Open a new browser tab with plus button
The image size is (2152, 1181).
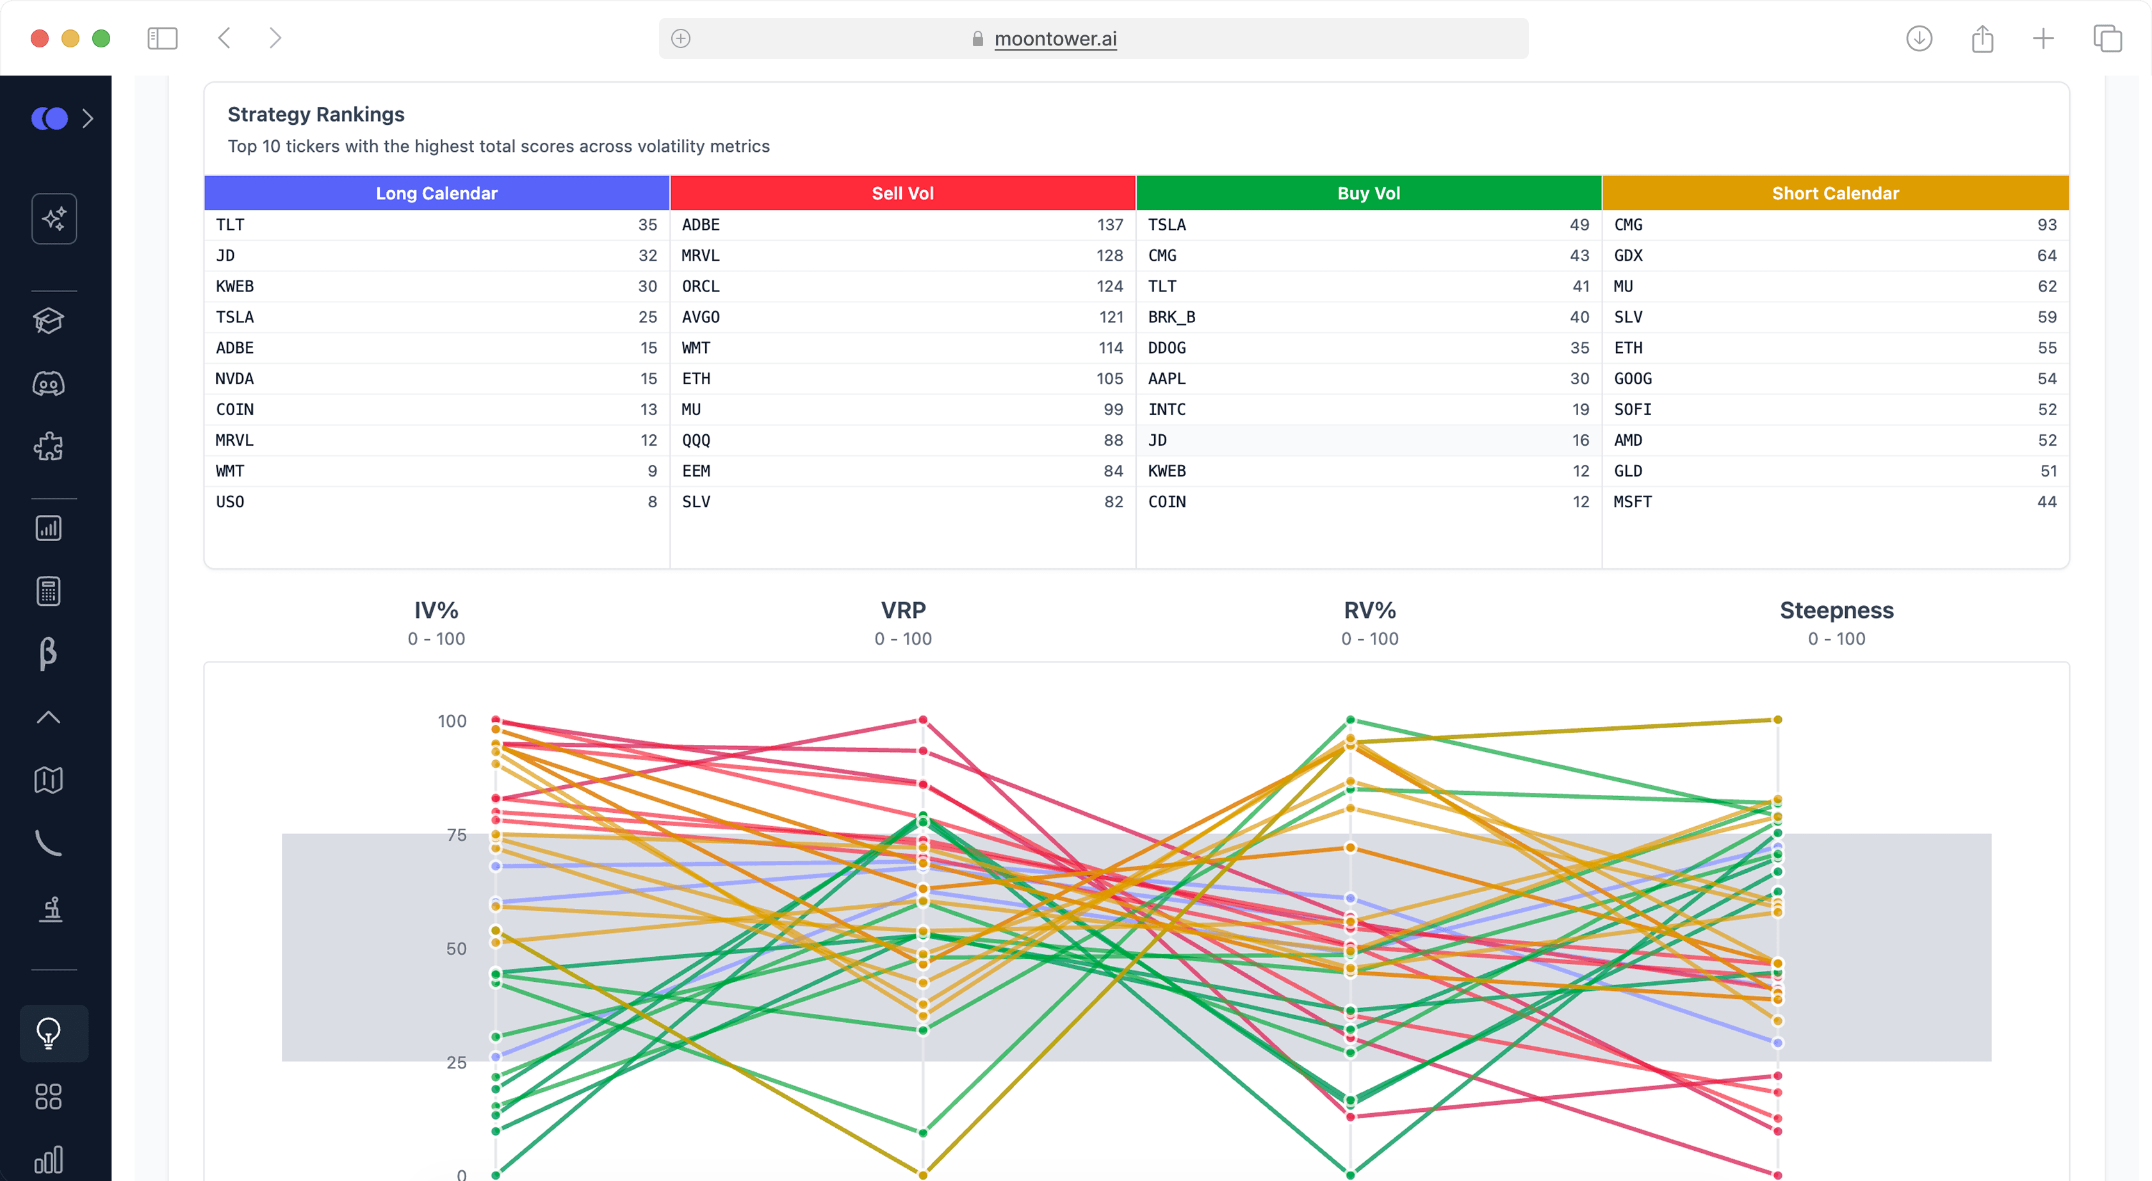(x=2042, y=38)
